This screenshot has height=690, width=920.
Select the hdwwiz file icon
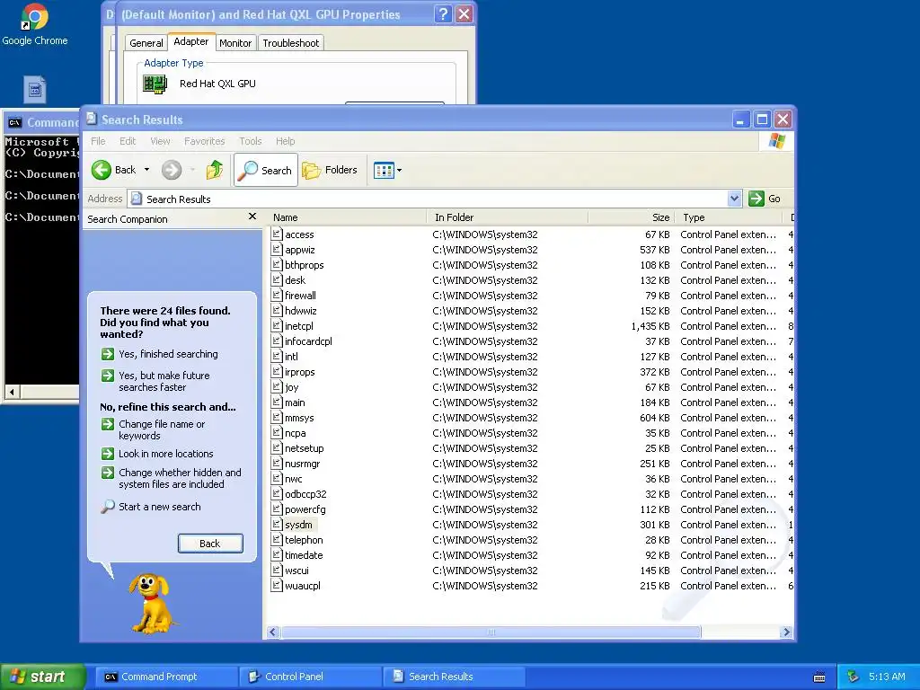(x=277, y=310)
